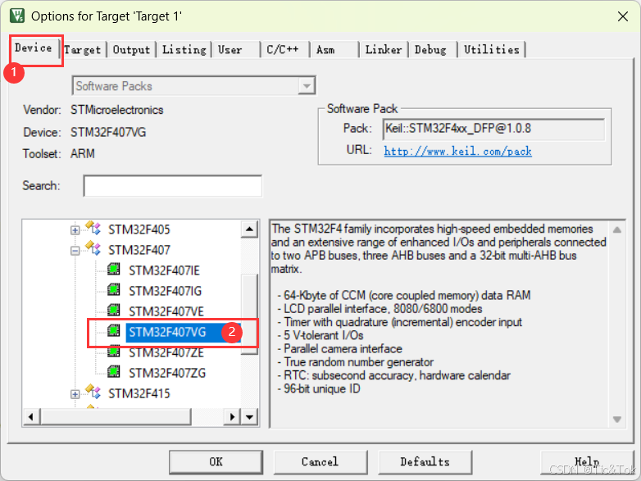Open the Linker tab

coord(384,50)
